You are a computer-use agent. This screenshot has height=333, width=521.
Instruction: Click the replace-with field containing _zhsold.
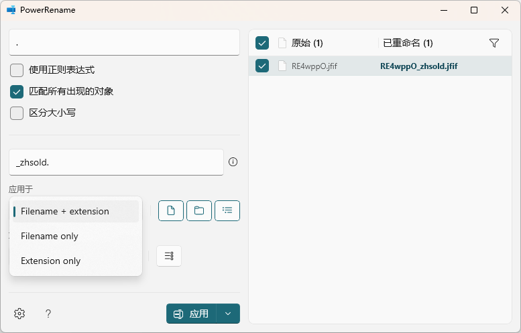tap(116, 162)
